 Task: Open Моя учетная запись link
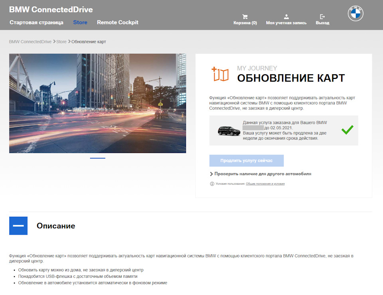286,23
